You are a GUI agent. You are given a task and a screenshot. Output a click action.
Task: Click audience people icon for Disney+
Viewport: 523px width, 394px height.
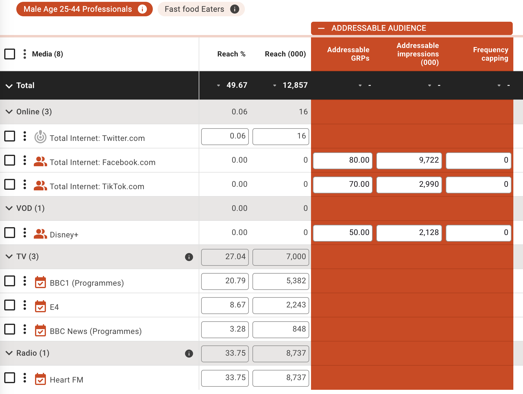click(40, 234)
